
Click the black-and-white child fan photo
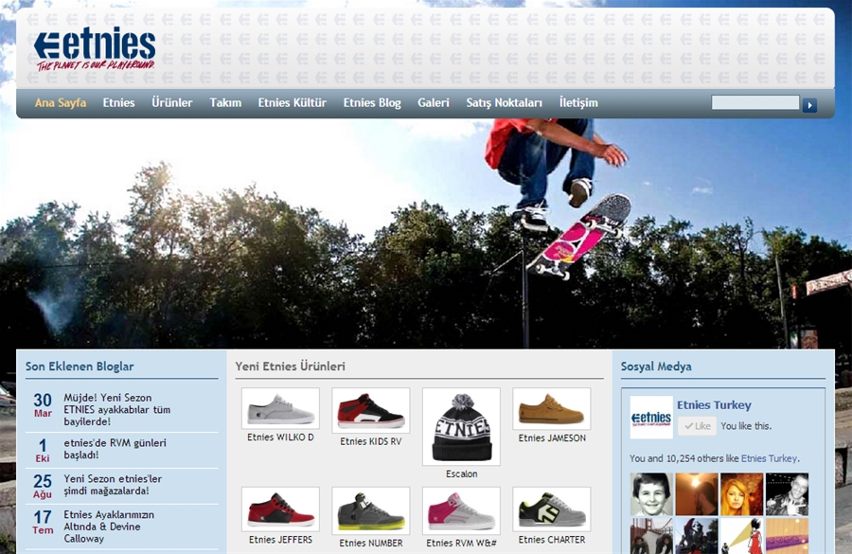point(651,494)
